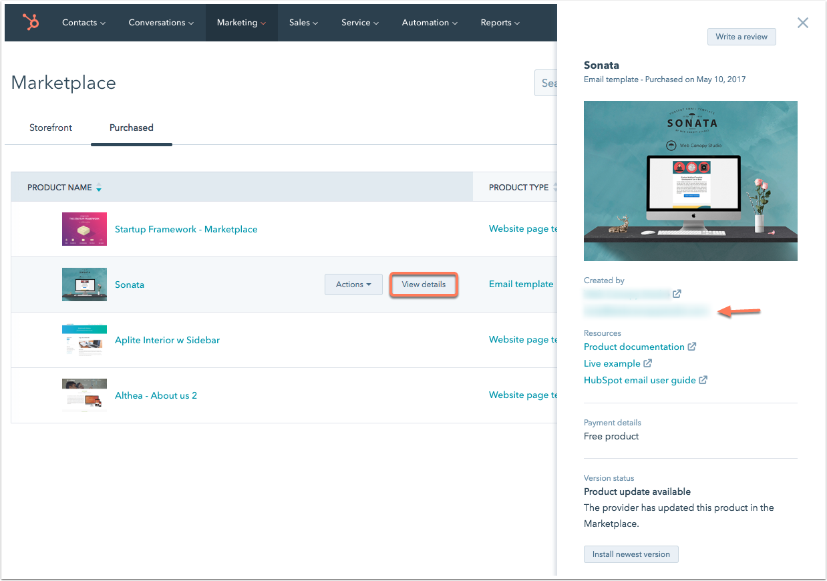Click View details button for Sonata

(424, 284)
